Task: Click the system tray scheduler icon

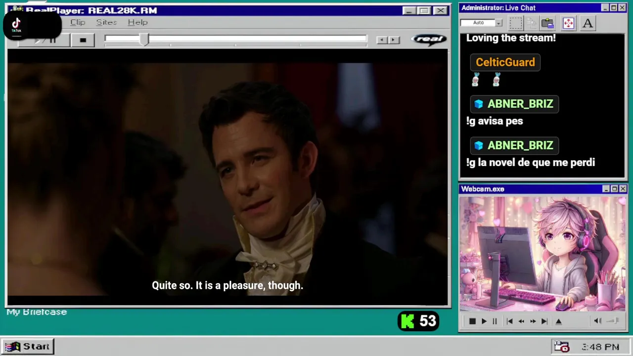Action: pyautogui.click(x=561, y=347)
